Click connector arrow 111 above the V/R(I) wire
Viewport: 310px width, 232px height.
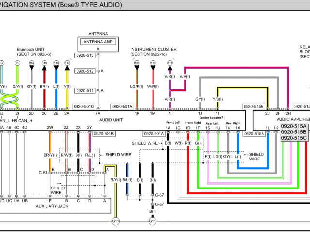pyautogui.click(x=170, y=63)
